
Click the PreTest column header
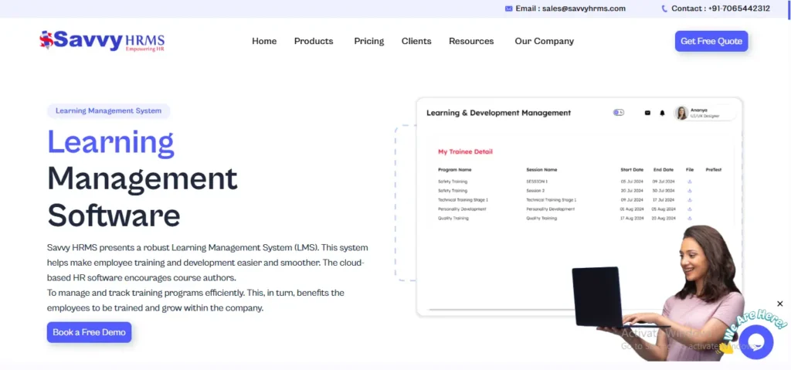713,170
